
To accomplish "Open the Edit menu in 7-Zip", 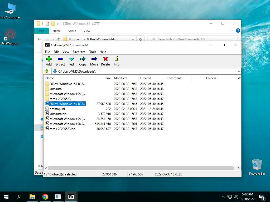I will [56, 52].
